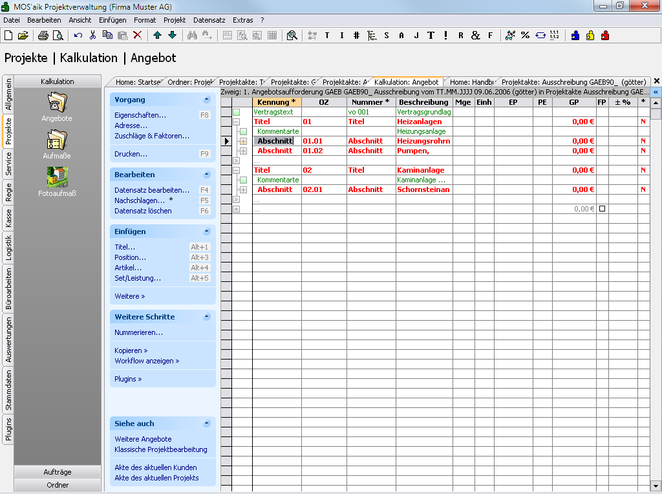This screenshot has height=494, width=662.
Task: Click the 1.1.1 numbering toolbar icon
Action: [555, 36]
